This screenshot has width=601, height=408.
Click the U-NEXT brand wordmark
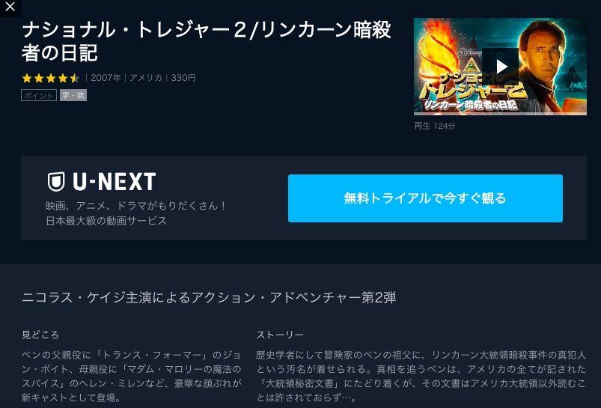pyautogui.click(x=115, y=182)
